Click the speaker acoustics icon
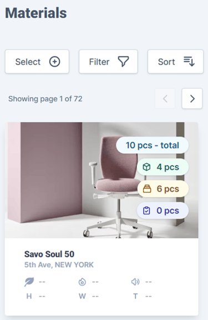The image size is (208, 320). 135,282
